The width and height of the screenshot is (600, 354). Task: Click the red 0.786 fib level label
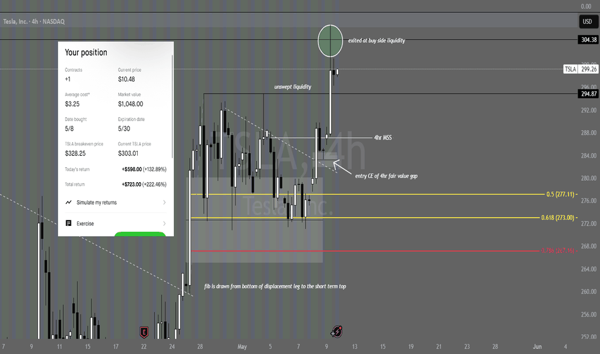tap(558, 250)
